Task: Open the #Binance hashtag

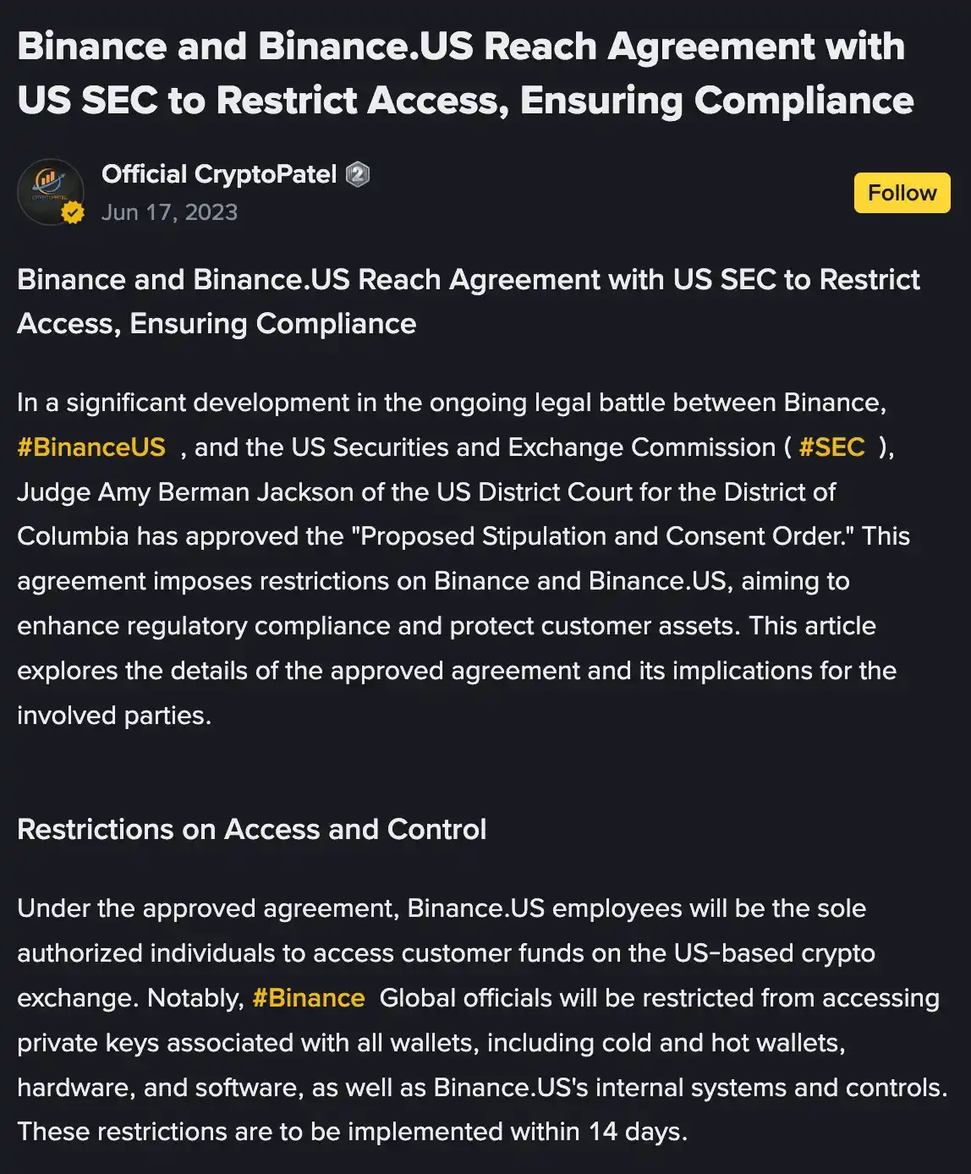Action: coord(308,998)
